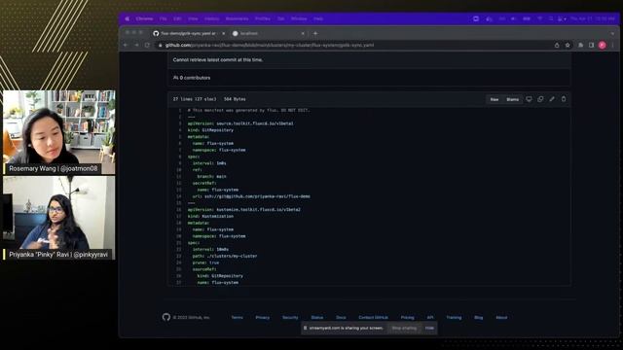Open the View menu
Screen dimensions: 623x350
click(193, 18)
